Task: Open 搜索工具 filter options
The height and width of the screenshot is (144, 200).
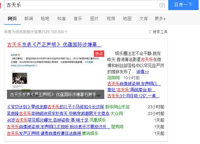Action: pos(160,32)
